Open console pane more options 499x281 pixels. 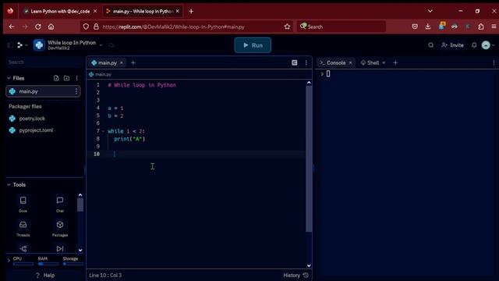(494, 62)
